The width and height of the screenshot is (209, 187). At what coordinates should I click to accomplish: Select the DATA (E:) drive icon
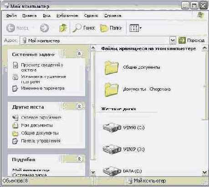coord(112,171)
